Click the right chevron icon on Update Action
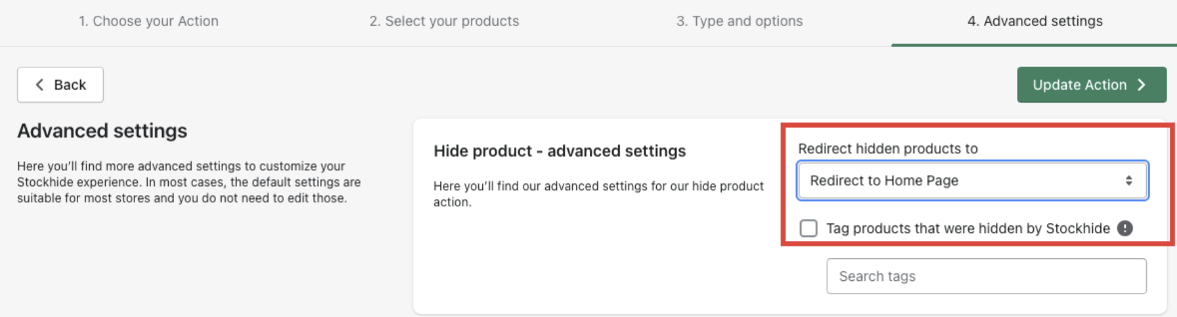1177x317 pixels. point(1142,85)
